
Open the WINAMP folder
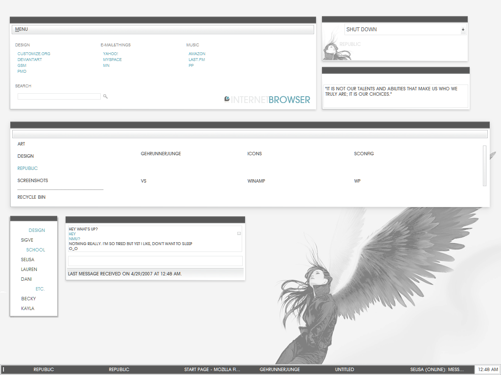(256, 181)
